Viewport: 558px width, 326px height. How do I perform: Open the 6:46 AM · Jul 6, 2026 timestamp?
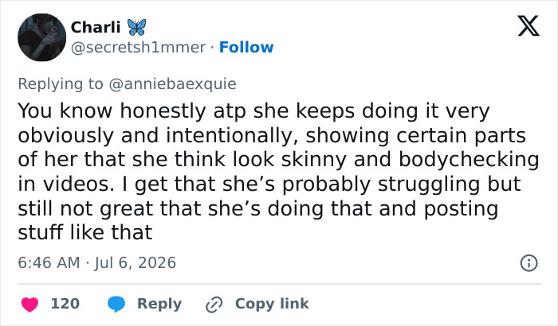point(96,263)
